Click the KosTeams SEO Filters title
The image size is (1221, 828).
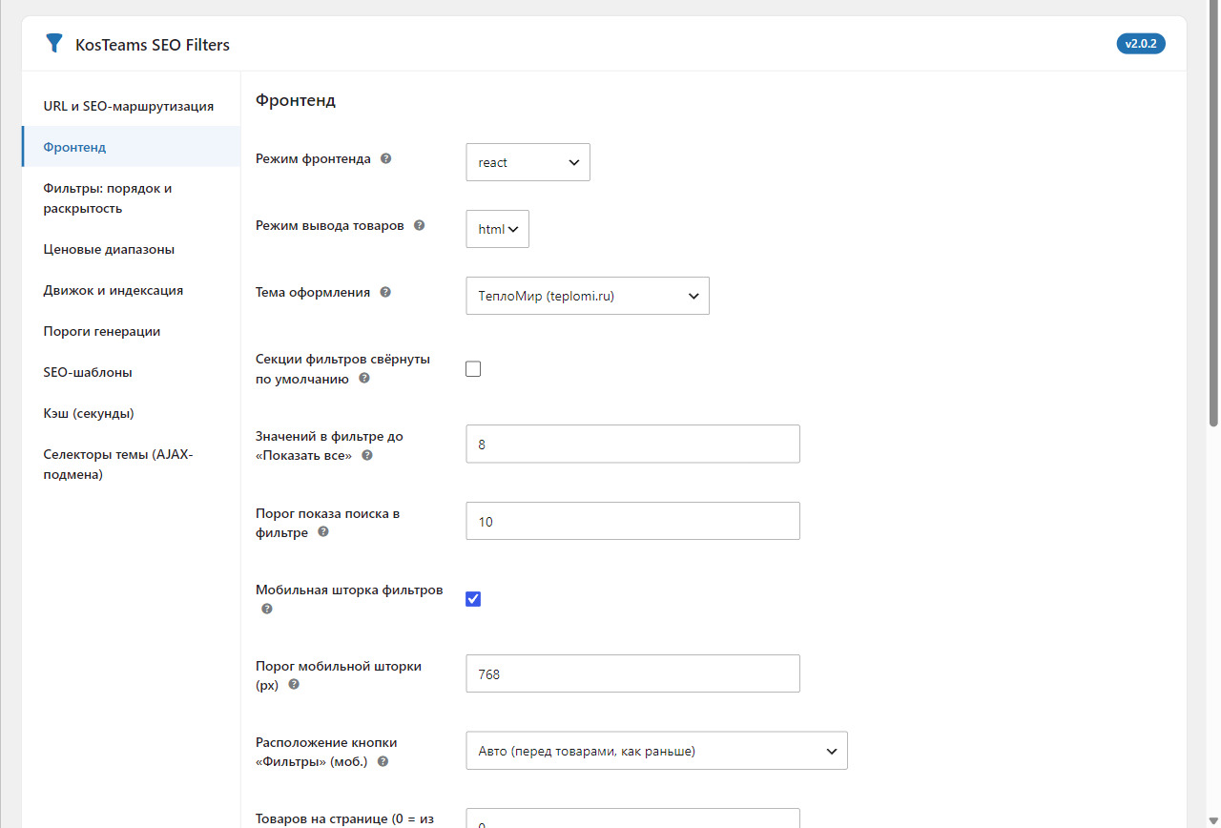[x=153, y=45]
